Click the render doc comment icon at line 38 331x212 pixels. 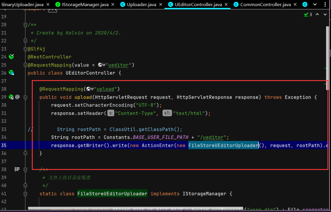tap(17, 169)
